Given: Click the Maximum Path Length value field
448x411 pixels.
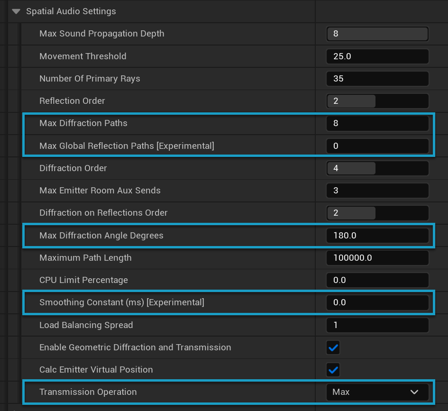Looking at the screenshot, I should coord(377,258).
